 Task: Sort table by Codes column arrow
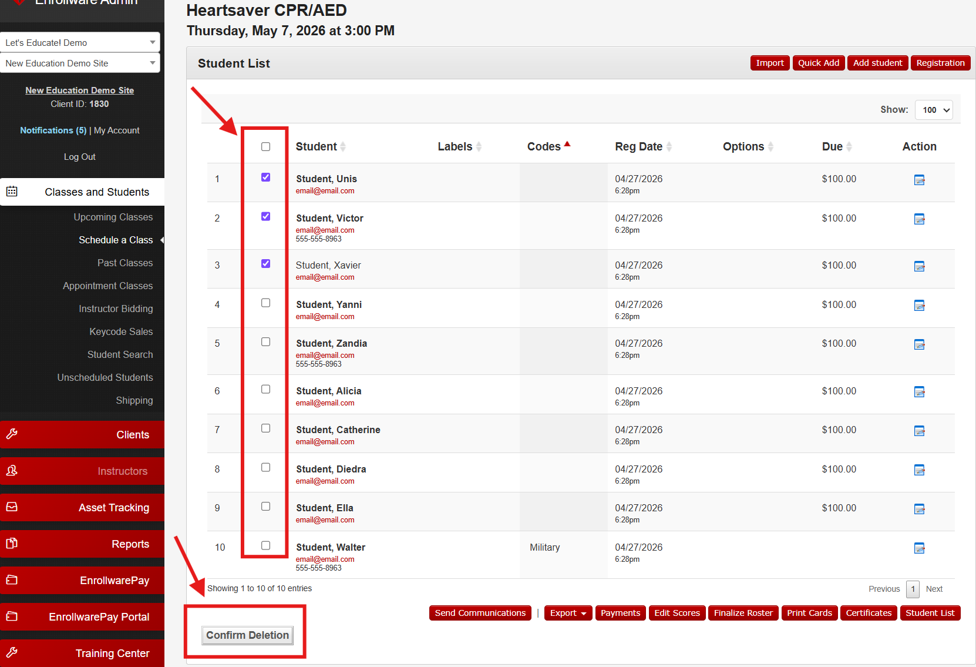coord(567,145)
